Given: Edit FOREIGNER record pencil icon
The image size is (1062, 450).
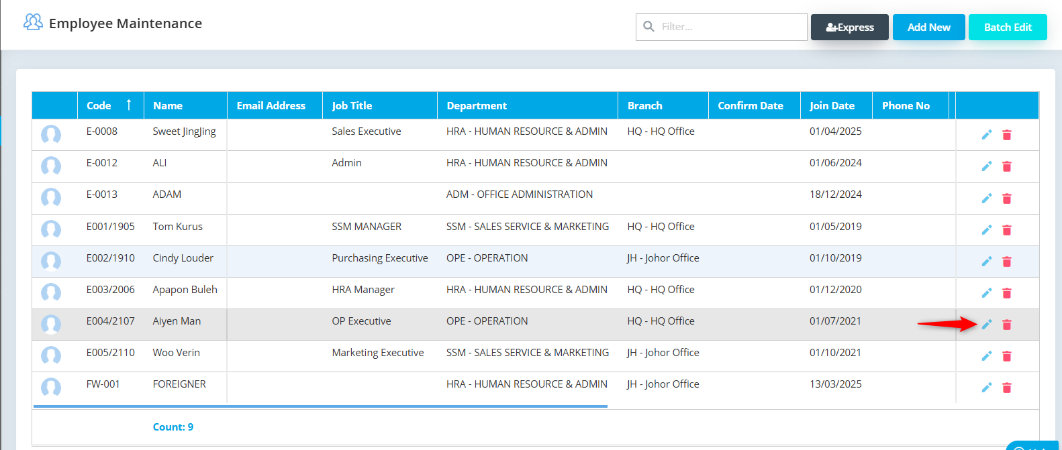Looking at the screenshot, I should [x=986, y=388].
